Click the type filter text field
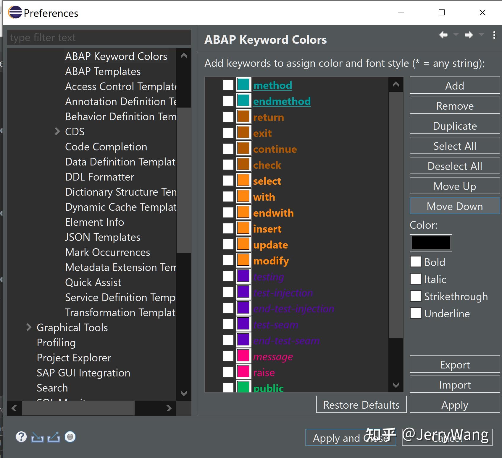The width and height of the screenshot is (502, 458). point(99,37)
